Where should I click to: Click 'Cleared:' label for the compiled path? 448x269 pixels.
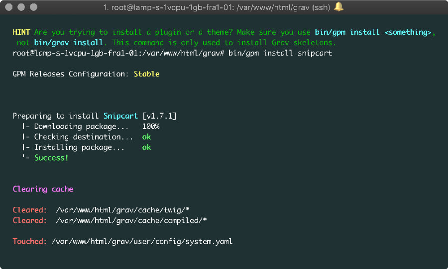click(30, 221)
